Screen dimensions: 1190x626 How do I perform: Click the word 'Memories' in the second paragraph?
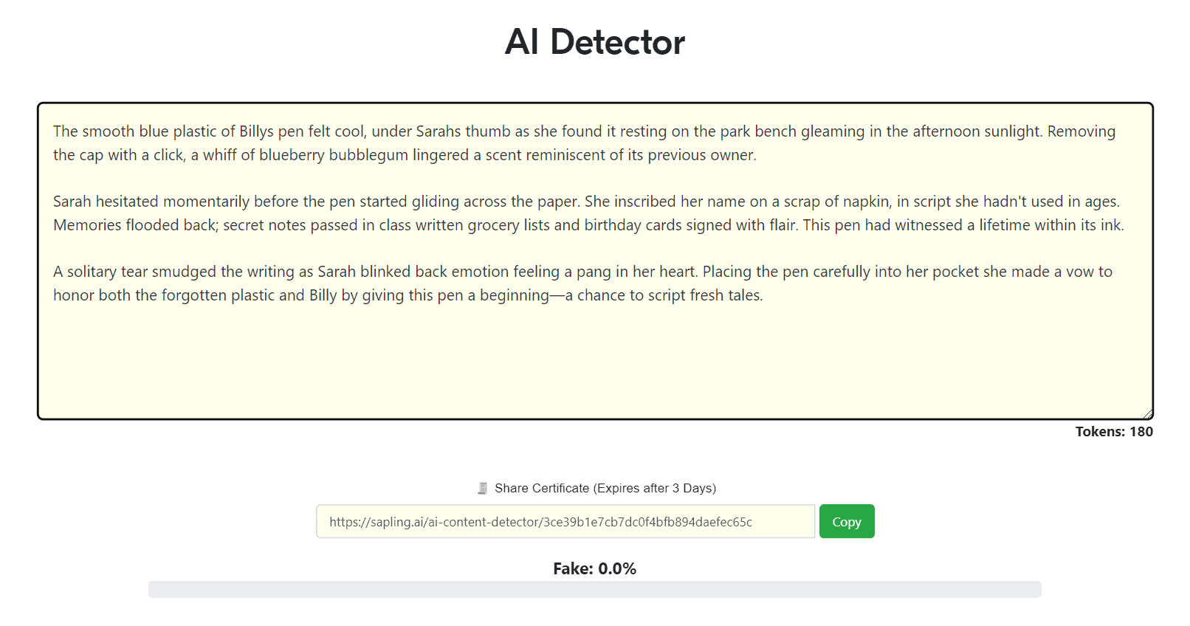[86, 225]
